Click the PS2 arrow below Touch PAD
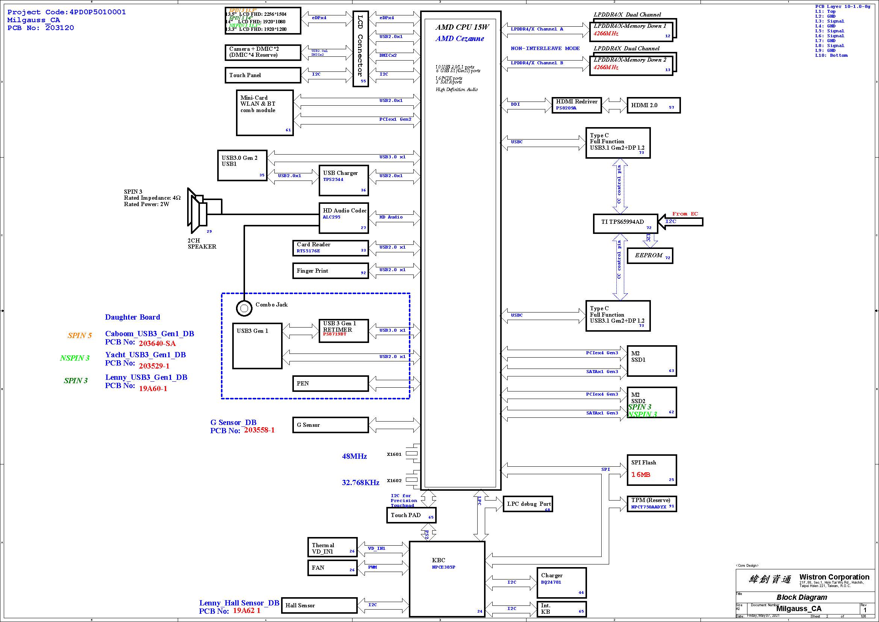Screen dimensions: 879x622 click(x=428, y=532)
